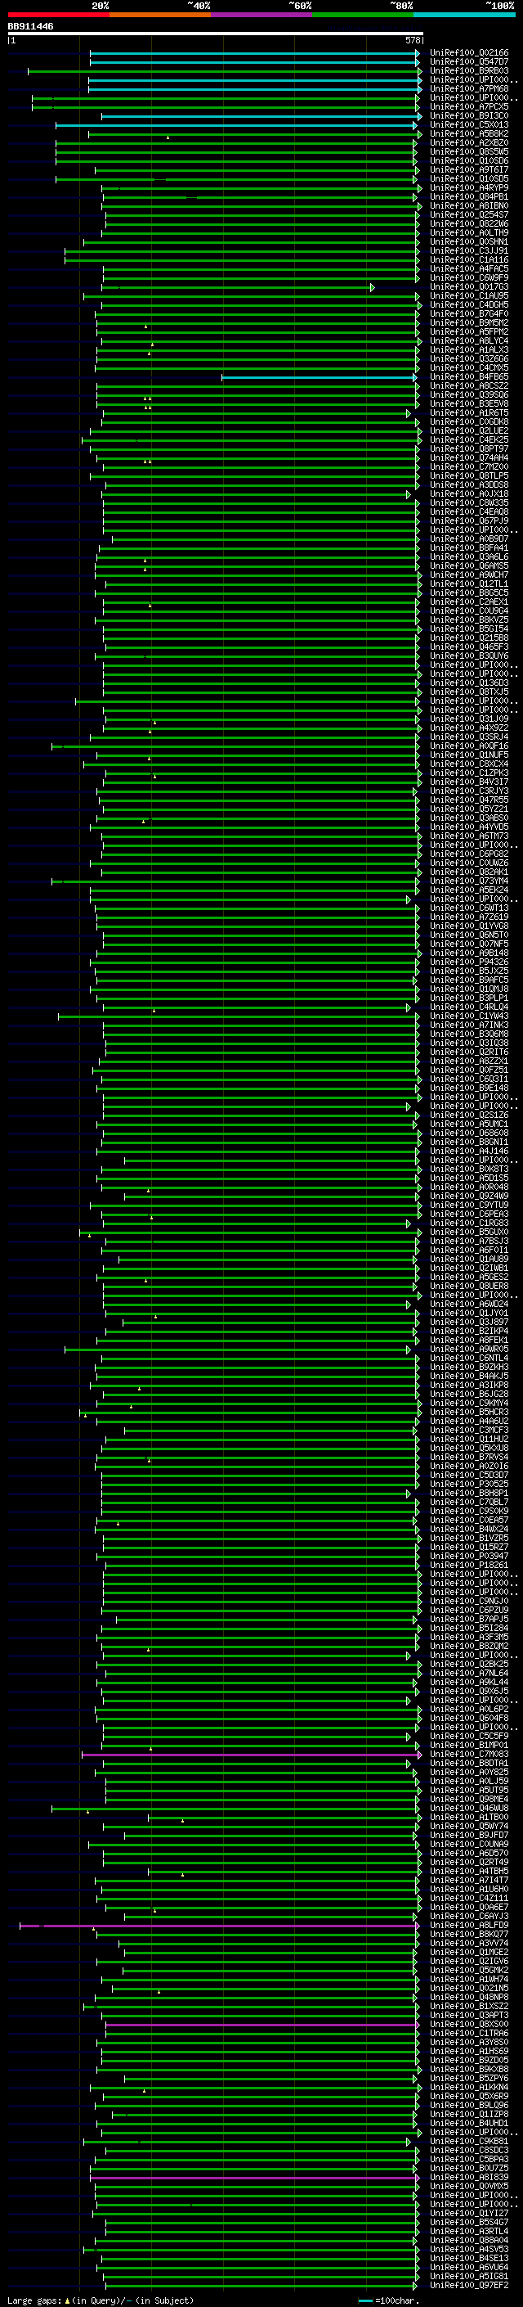523x2307 pixels.
Task: Open hit UniRef100_Q547D7
Action: click(468, 62)
